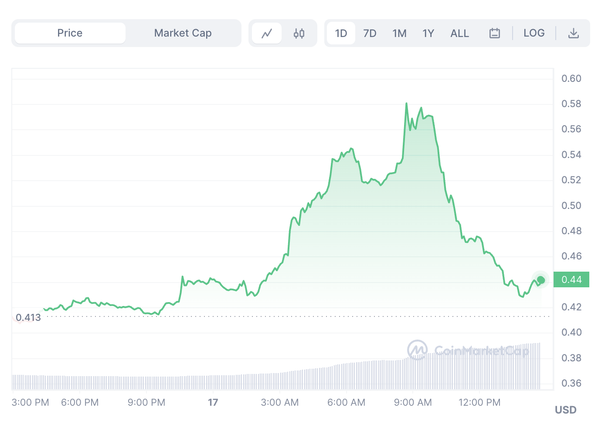Switch to the line chart view icon
The image size is (605, 424).
[267, 33]
